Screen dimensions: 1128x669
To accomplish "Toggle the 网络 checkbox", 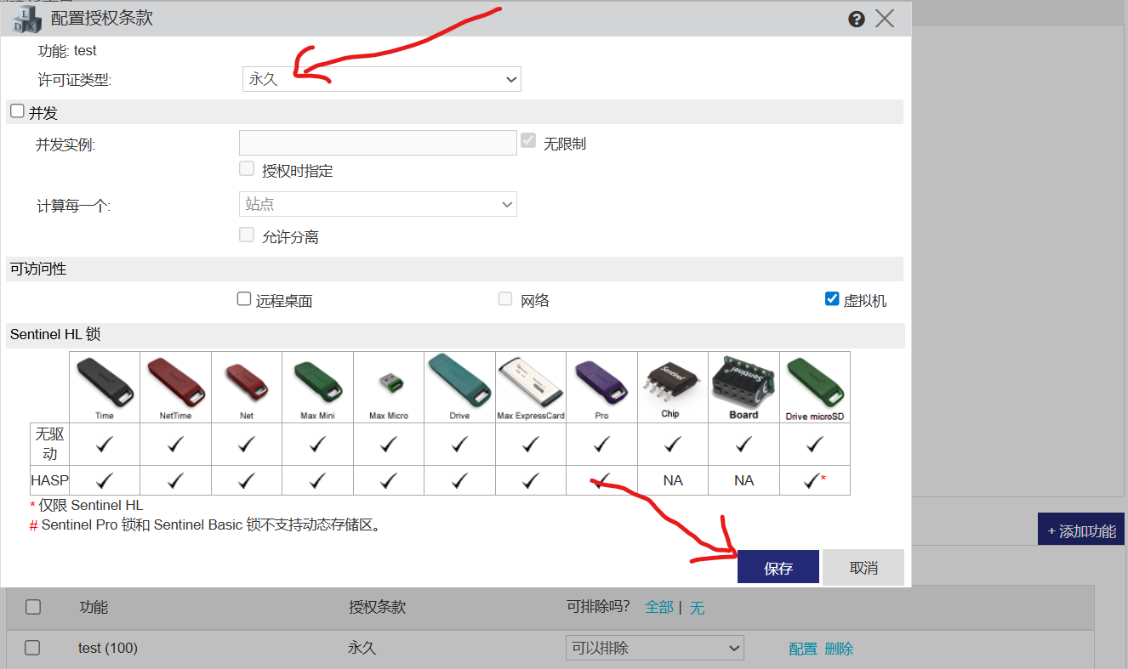I will click(x=505, y=298).
